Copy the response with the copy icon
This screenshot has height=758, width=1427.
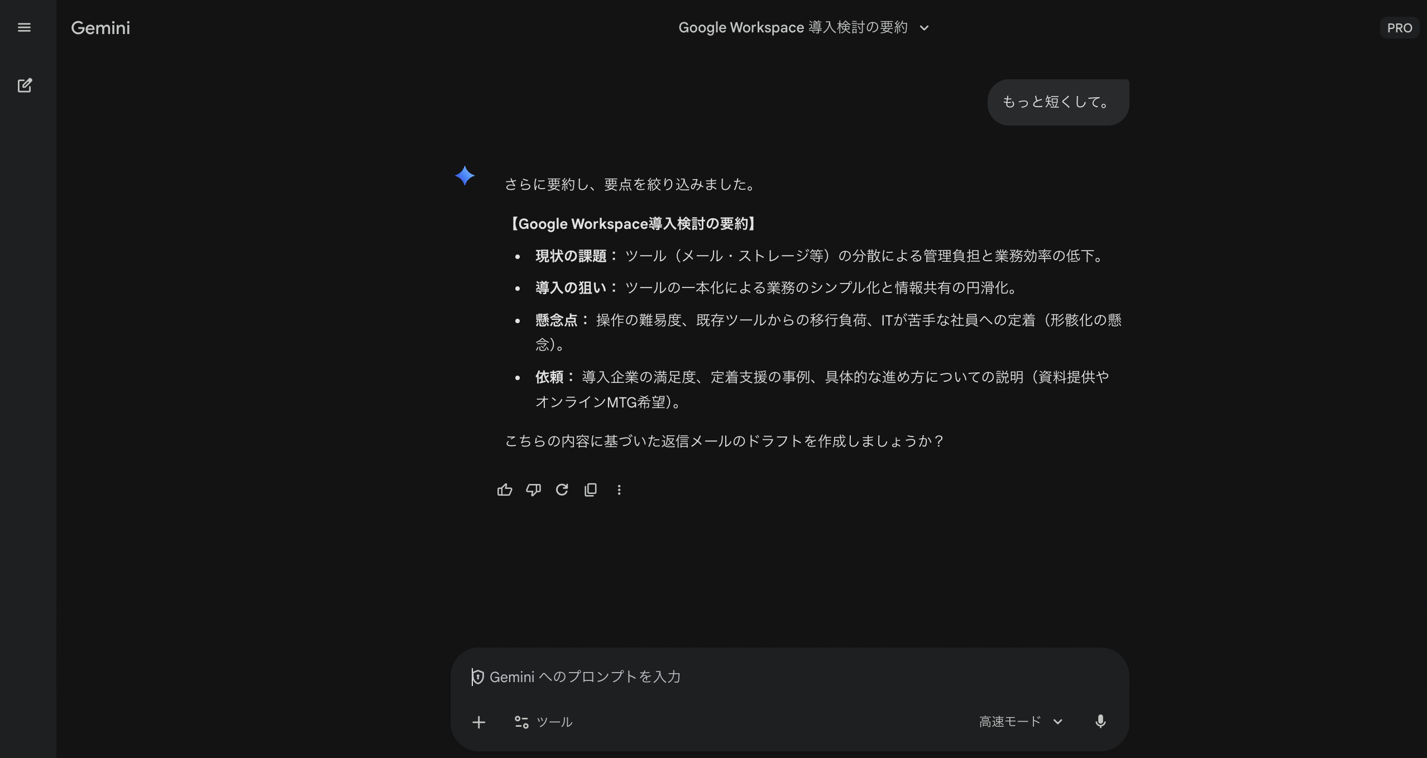pos(590,489)
